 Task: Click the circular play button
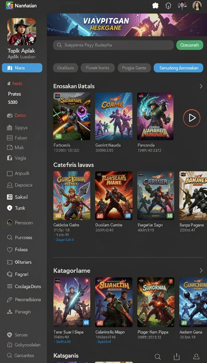[192, 118]
